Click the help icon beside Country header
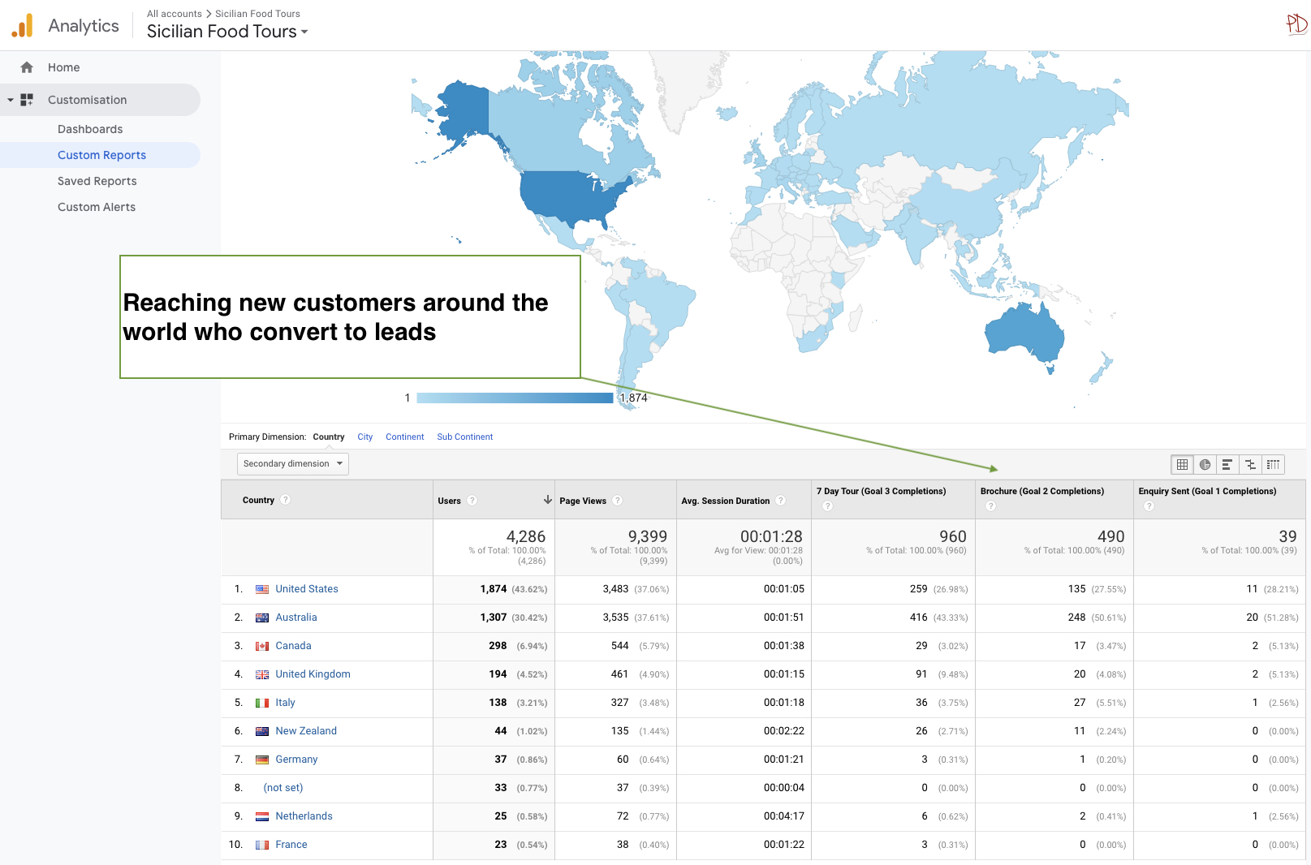This screenshot has height=865, width=1311. click(x=286, y=500)
